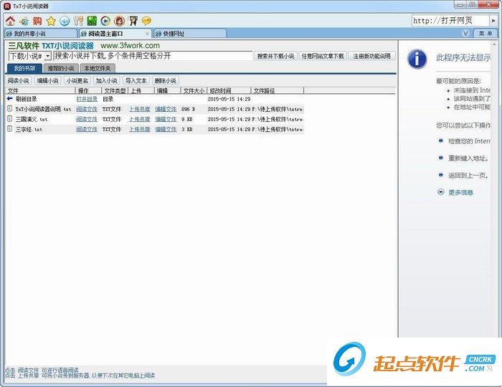Click 搜索并下载小说 button
Image resolution: width=502 pixels, height=387 pixels.
click(x=275, y=56)
